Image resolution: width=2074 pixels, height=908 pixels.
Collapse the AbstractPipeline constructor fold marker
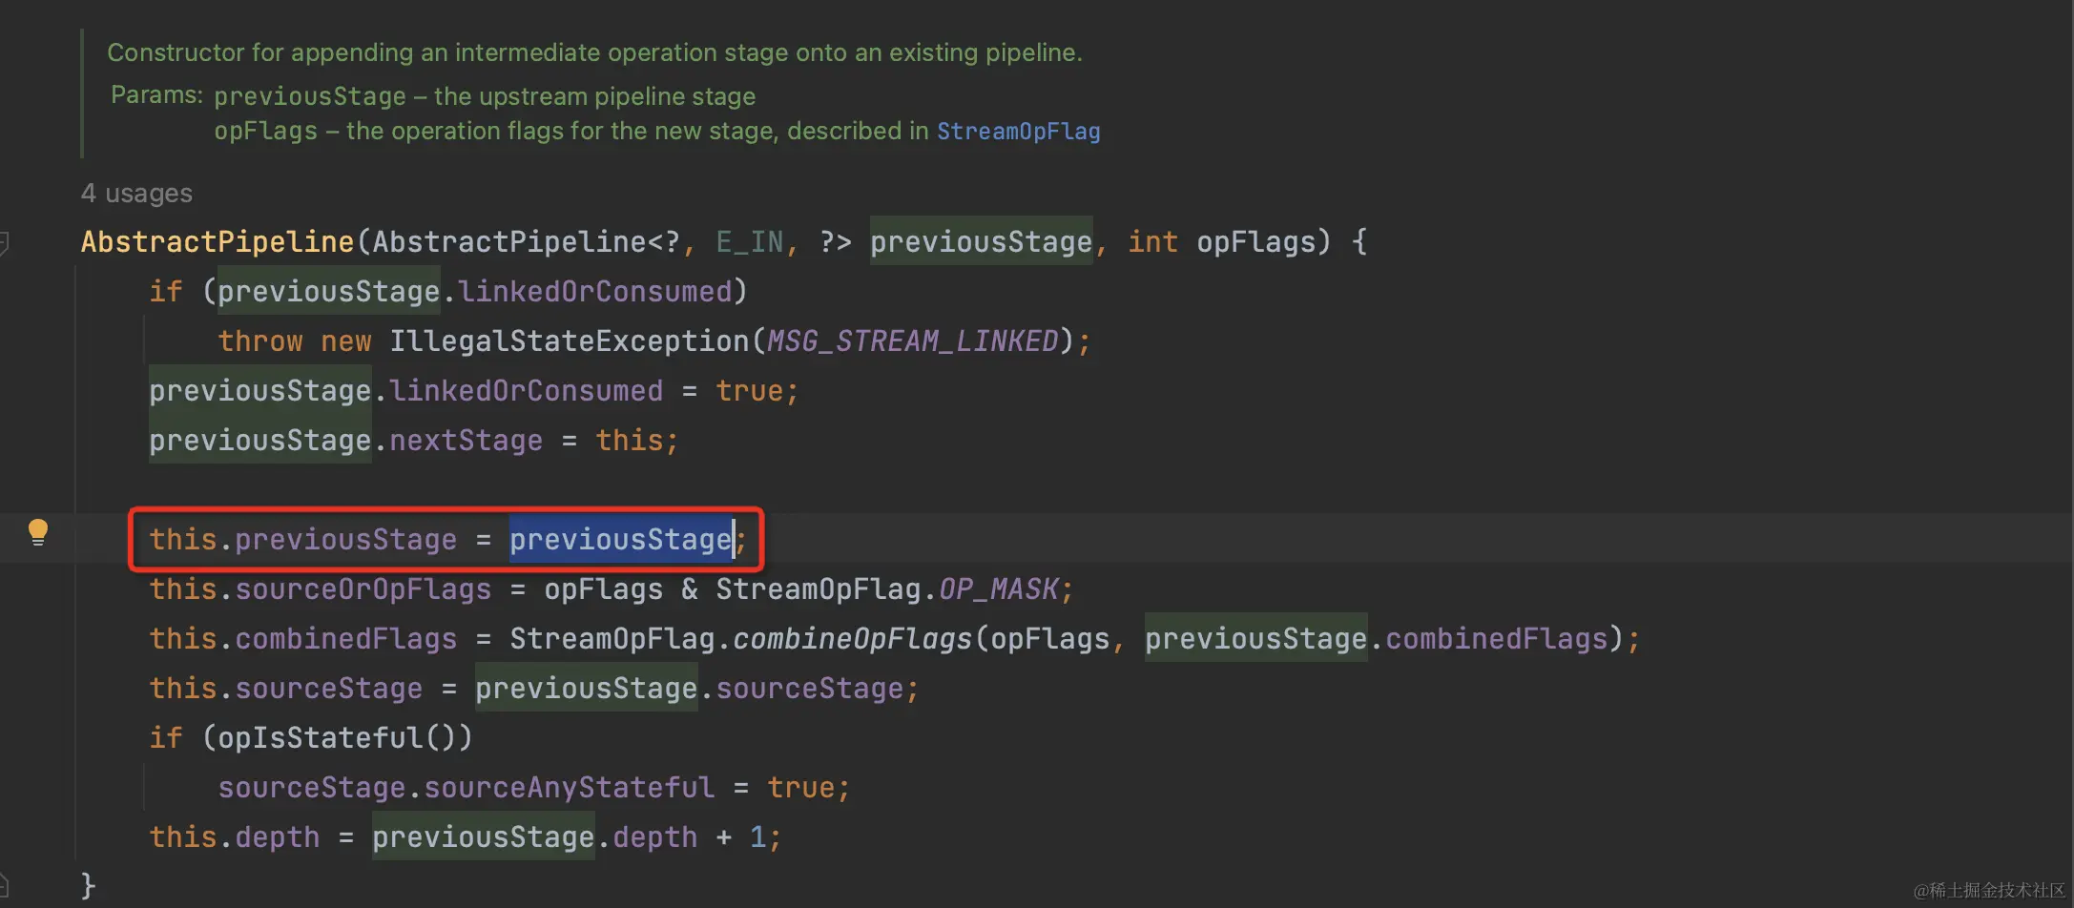click(x=4, y=242)
